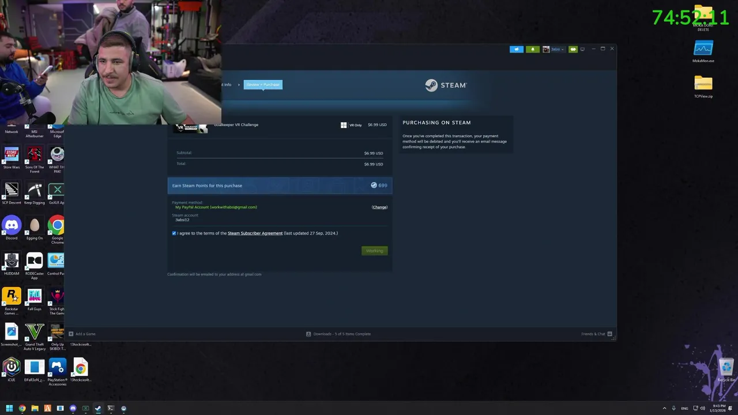The width and height of the screenshot is (738, 415).
Task: Open RODECaster App shortcut
Action: coord(35,266)
